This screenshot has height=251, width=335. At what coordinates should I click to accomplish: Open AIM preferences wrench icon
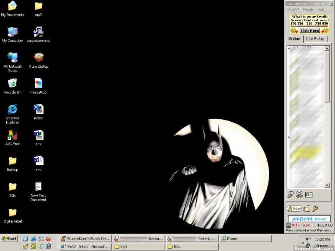click(315, 208)
